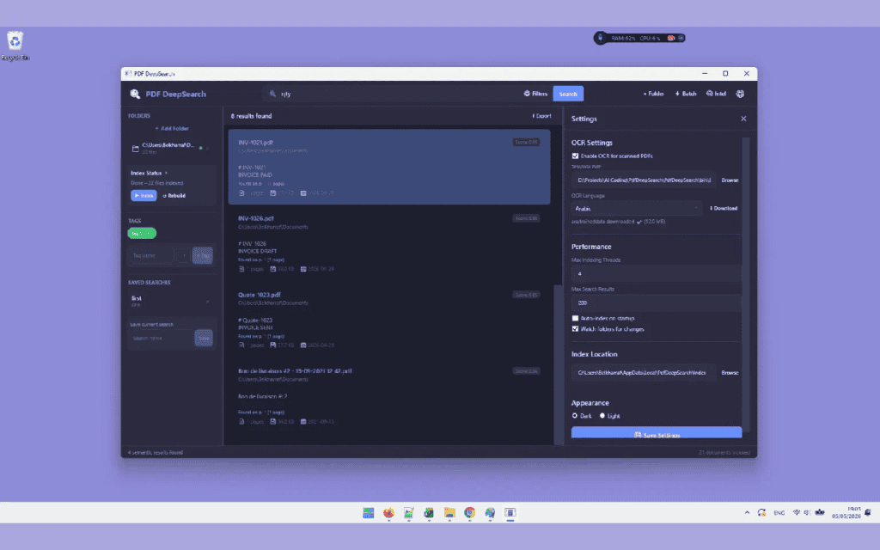Delete the saved search first with its x
The width and height of the screenshot is (880, 550).
pyautogui.click(x=208, y=302)
